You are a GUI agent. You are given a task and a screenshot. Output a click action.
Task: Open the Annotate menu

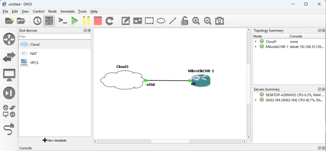[x=67, y=11]
